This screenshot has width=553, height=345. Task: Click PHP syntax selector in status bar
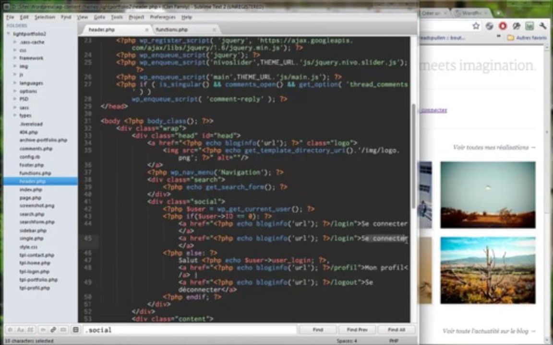click(x=394, y=341)
